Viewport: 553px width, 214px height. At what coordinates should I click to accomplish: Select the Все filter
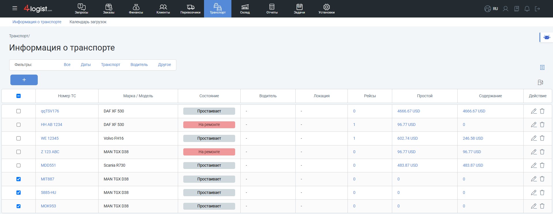[x=67, y=65]
